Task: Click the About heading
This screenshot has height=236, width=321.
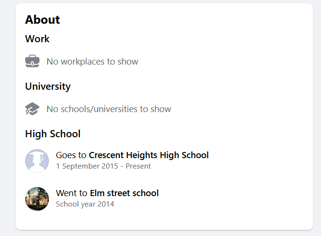Action: pyautogui.click(x=42, y=19)
